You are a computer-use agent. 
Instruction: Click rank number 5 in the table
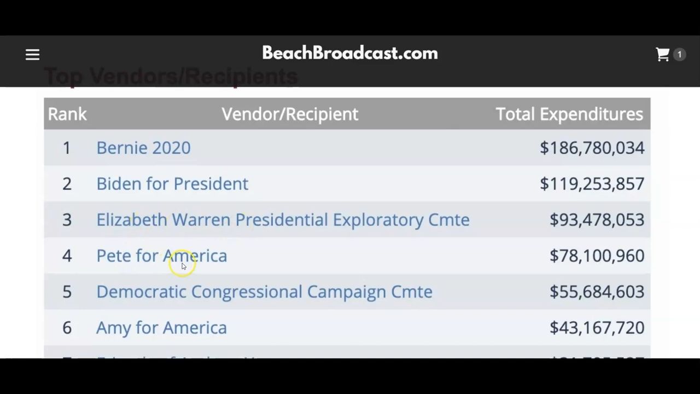coord(67,292)
